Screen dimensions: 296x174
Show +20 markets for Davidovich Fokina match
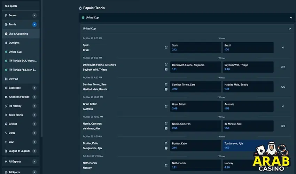[283, 67]
